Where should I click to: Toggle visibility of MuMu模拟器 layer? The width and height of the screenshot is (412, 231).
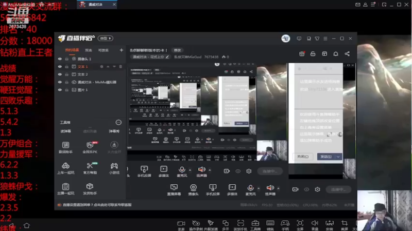pos(60,82)
